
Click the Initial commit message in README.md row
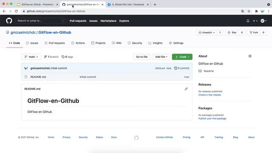pos(88,77)
